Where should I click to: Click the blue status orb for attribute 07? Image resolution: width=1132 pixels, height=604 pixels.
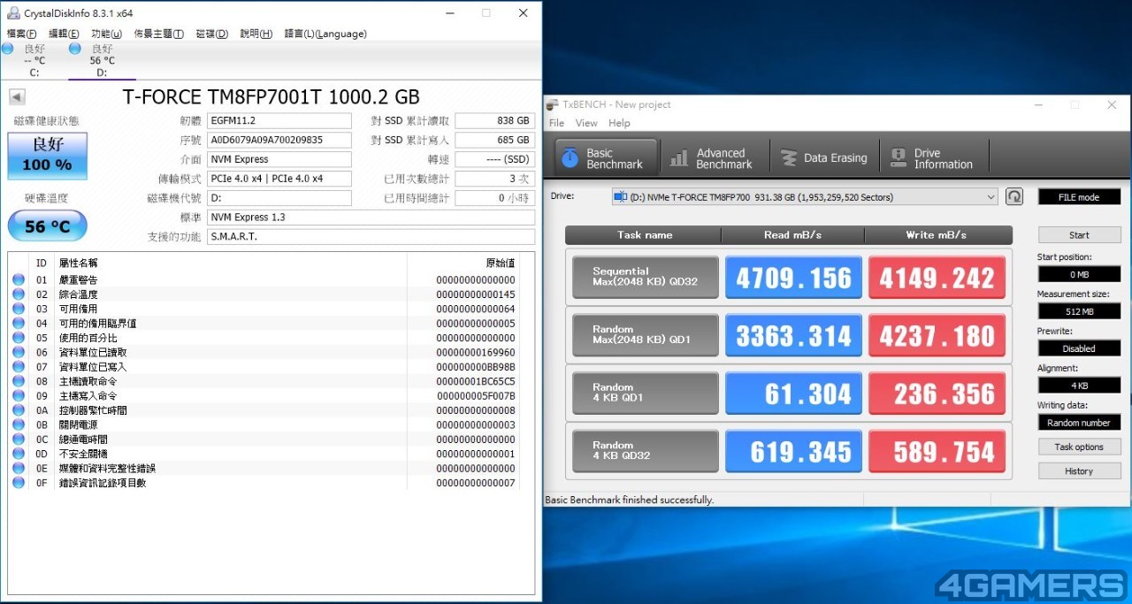click(x=19, y=367)
